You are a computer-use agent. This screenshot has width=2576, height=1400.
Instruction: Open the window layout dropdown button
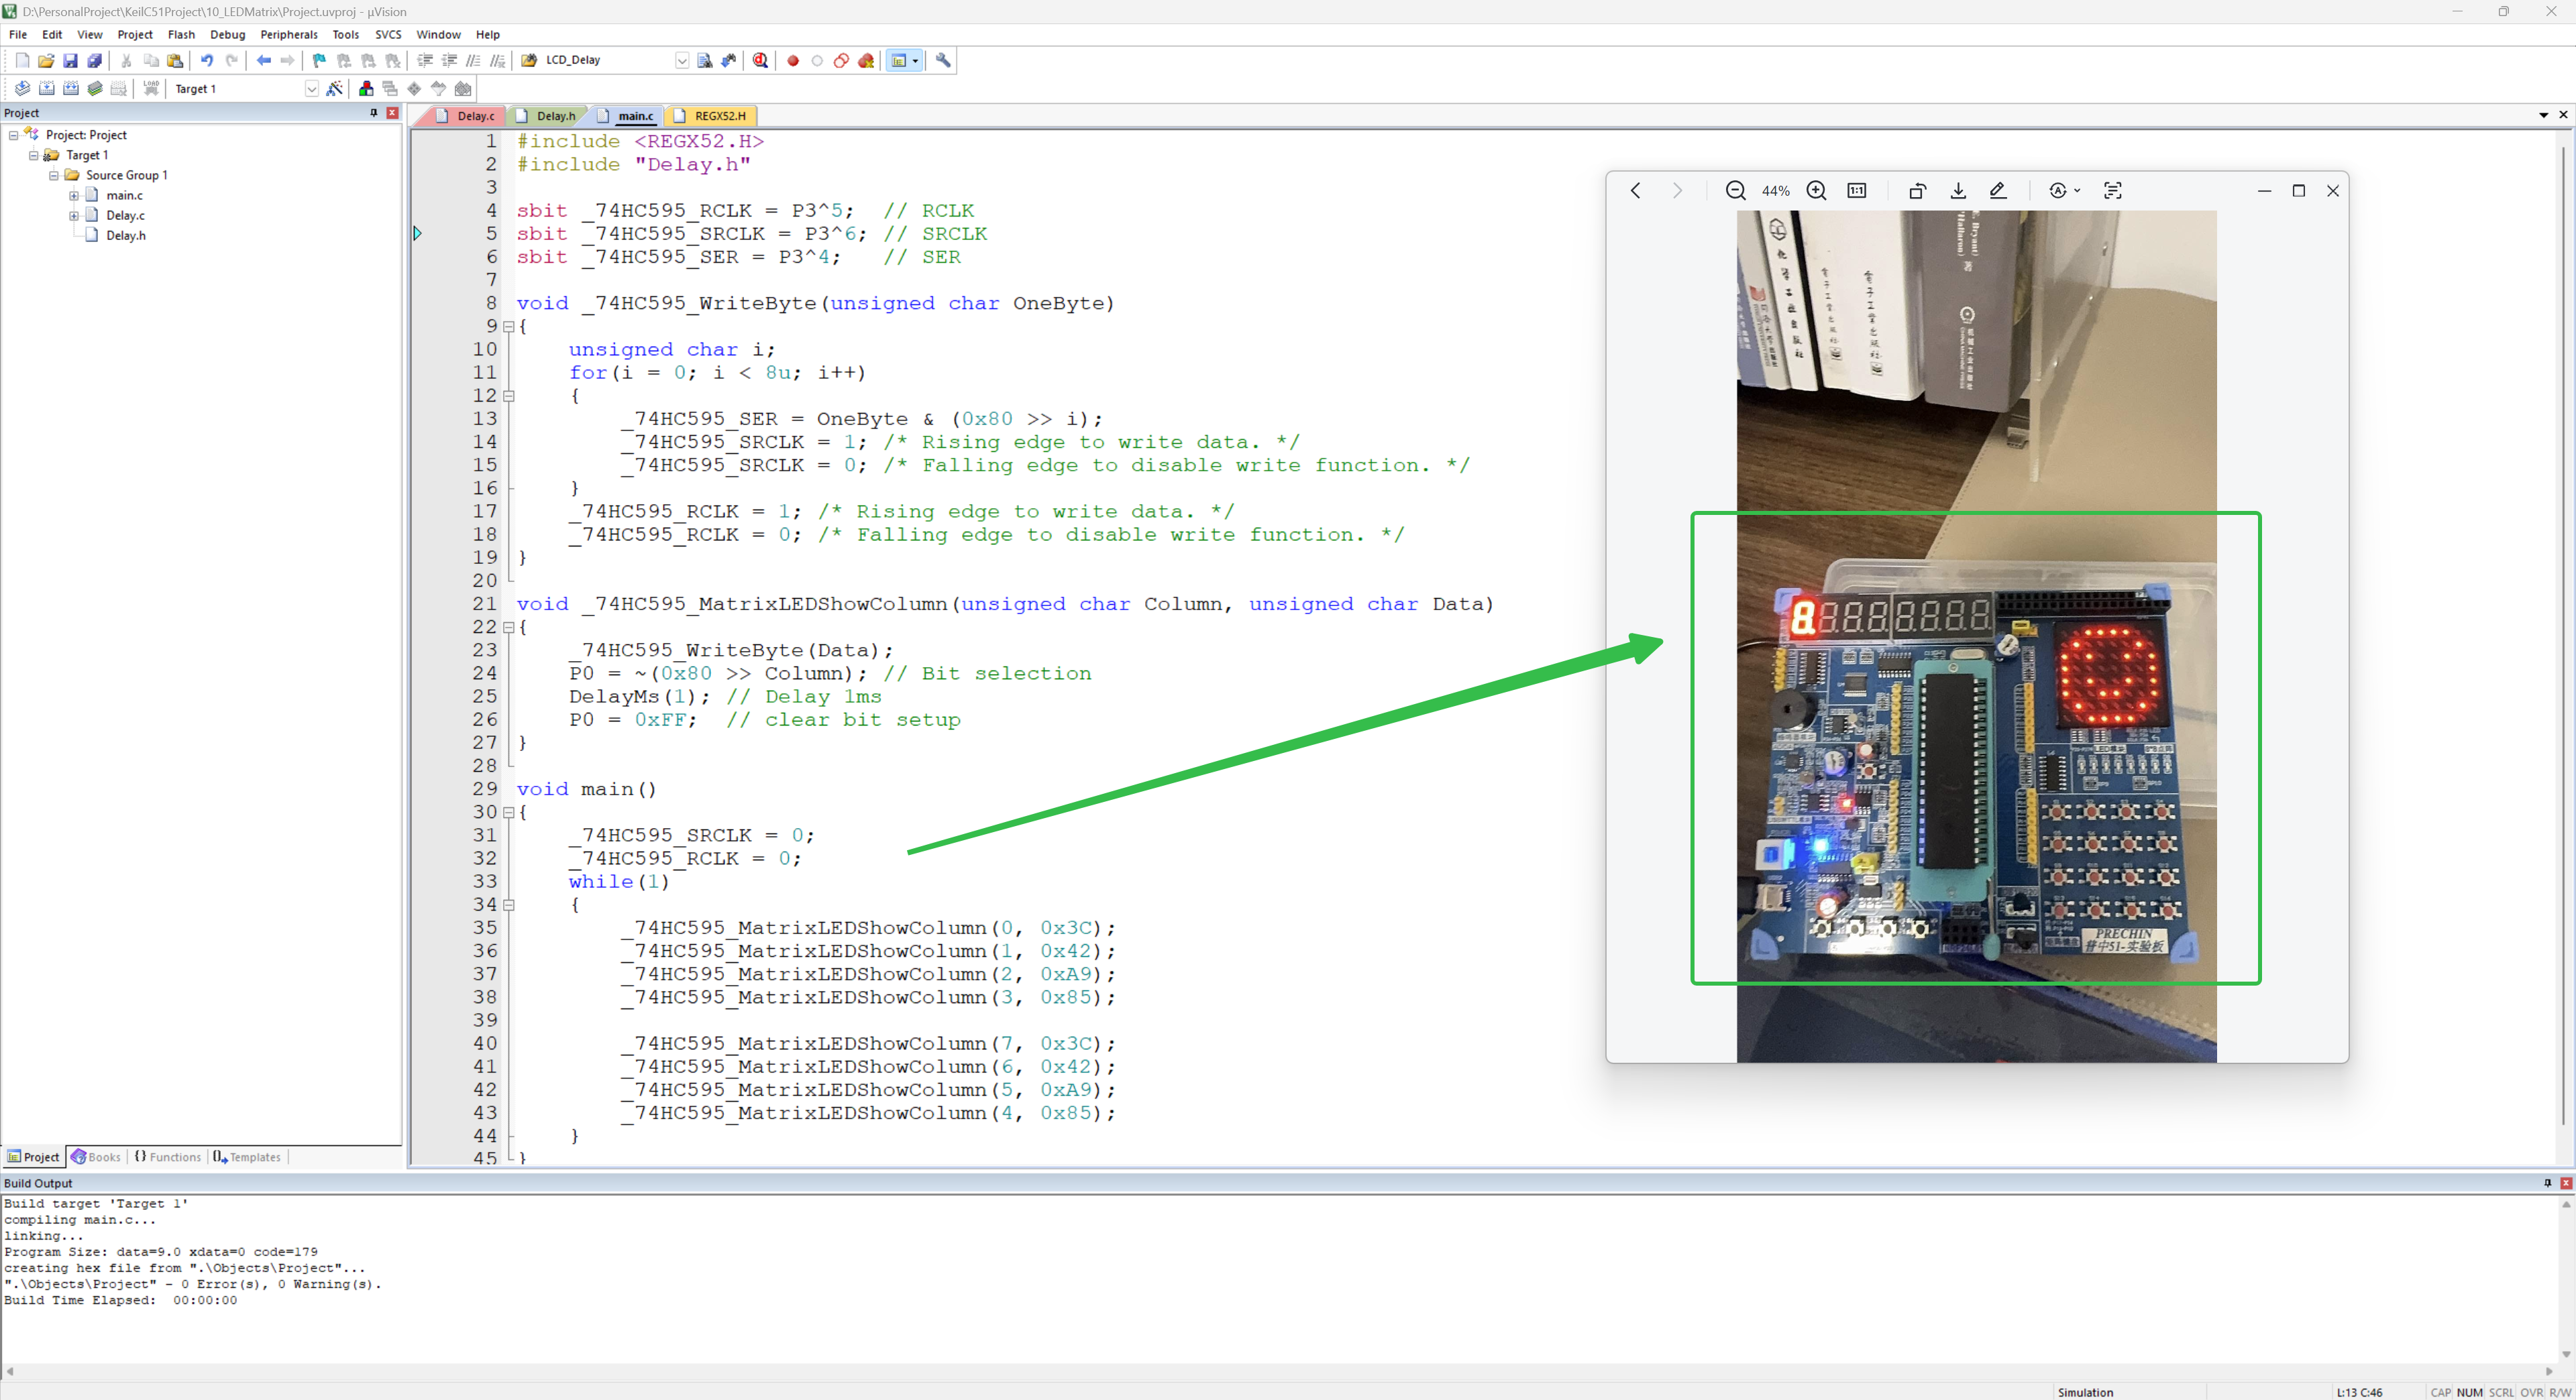[915, 61]
